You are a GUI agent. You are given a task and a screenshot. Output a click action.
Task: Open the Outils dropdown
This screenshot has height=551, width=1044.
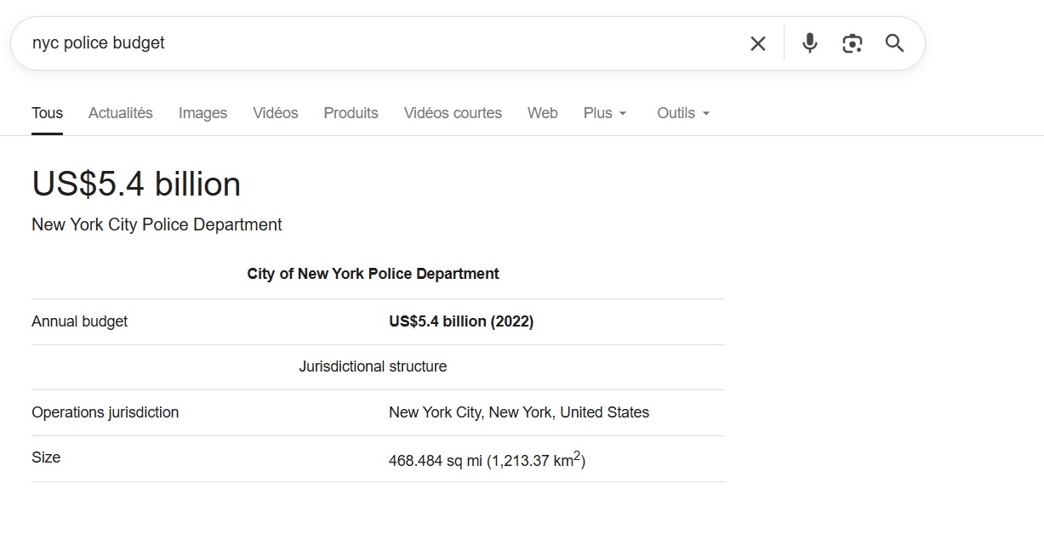(683, 113)
